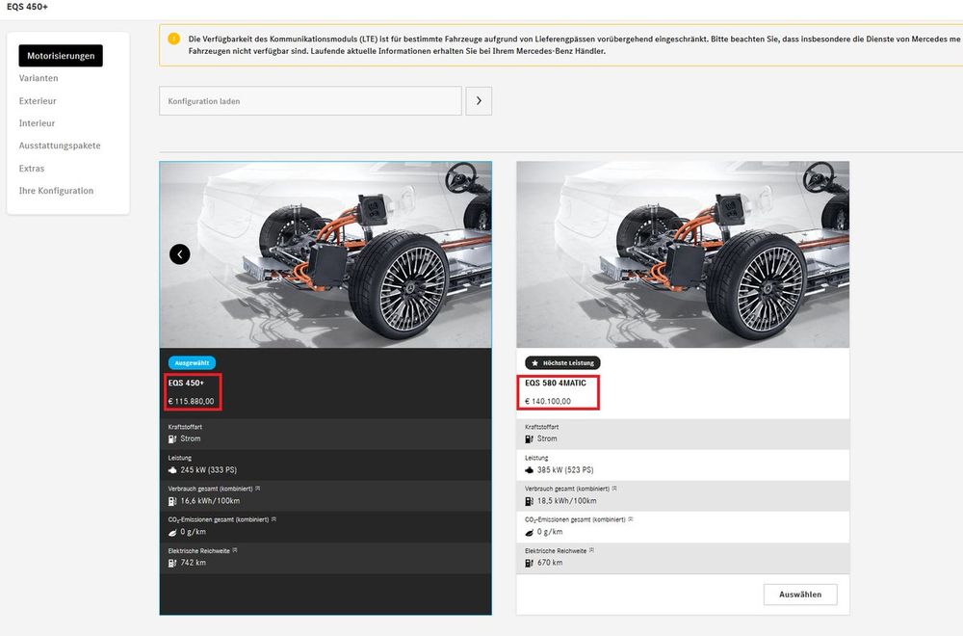Open footnote for CO2-Emissionen on EQS 450+
This screenshot has height=636, width=963.
pos(273,519)
